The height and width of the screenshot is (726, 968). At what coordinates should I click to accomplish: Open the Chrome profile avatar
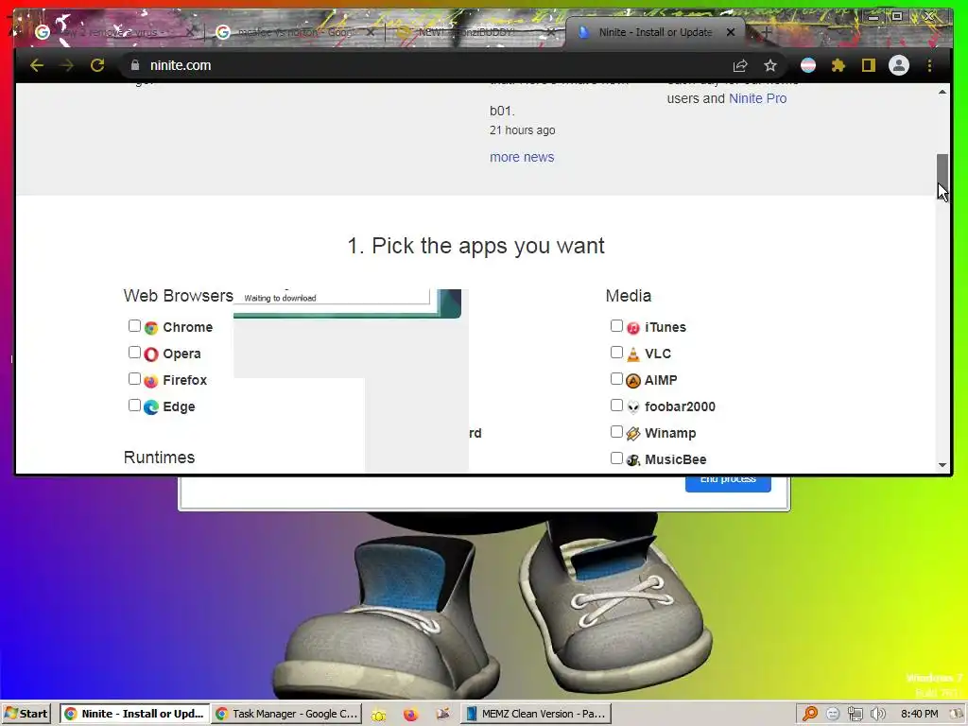click(899, 65)
